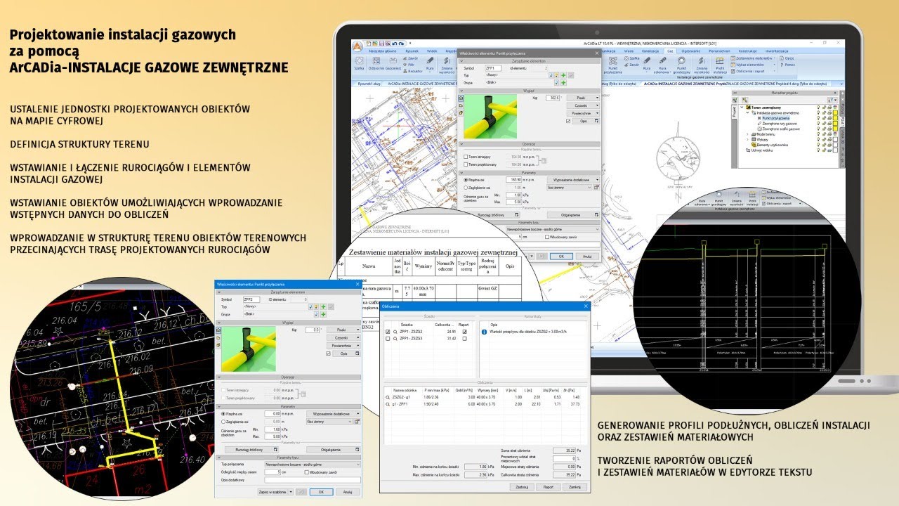The image size is (899, 506).
Task: Click the magnifier icon beside ZSZG2 - g1
Action: 388,396
